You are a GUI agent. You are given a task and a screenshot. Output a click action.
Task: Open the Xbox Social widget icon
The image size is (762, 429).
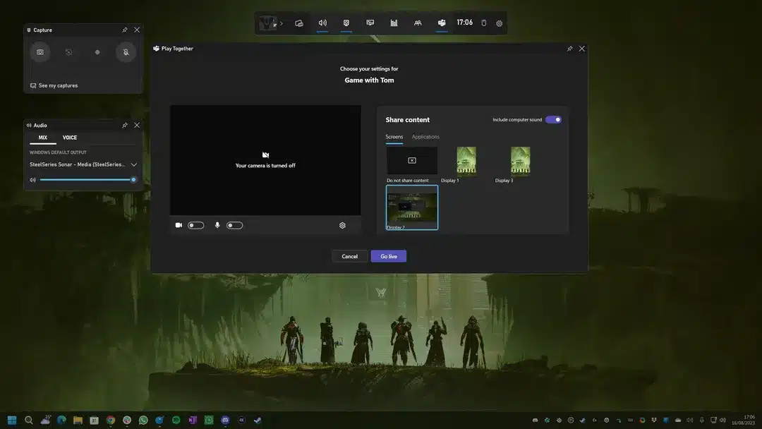[x=418, y=23]
